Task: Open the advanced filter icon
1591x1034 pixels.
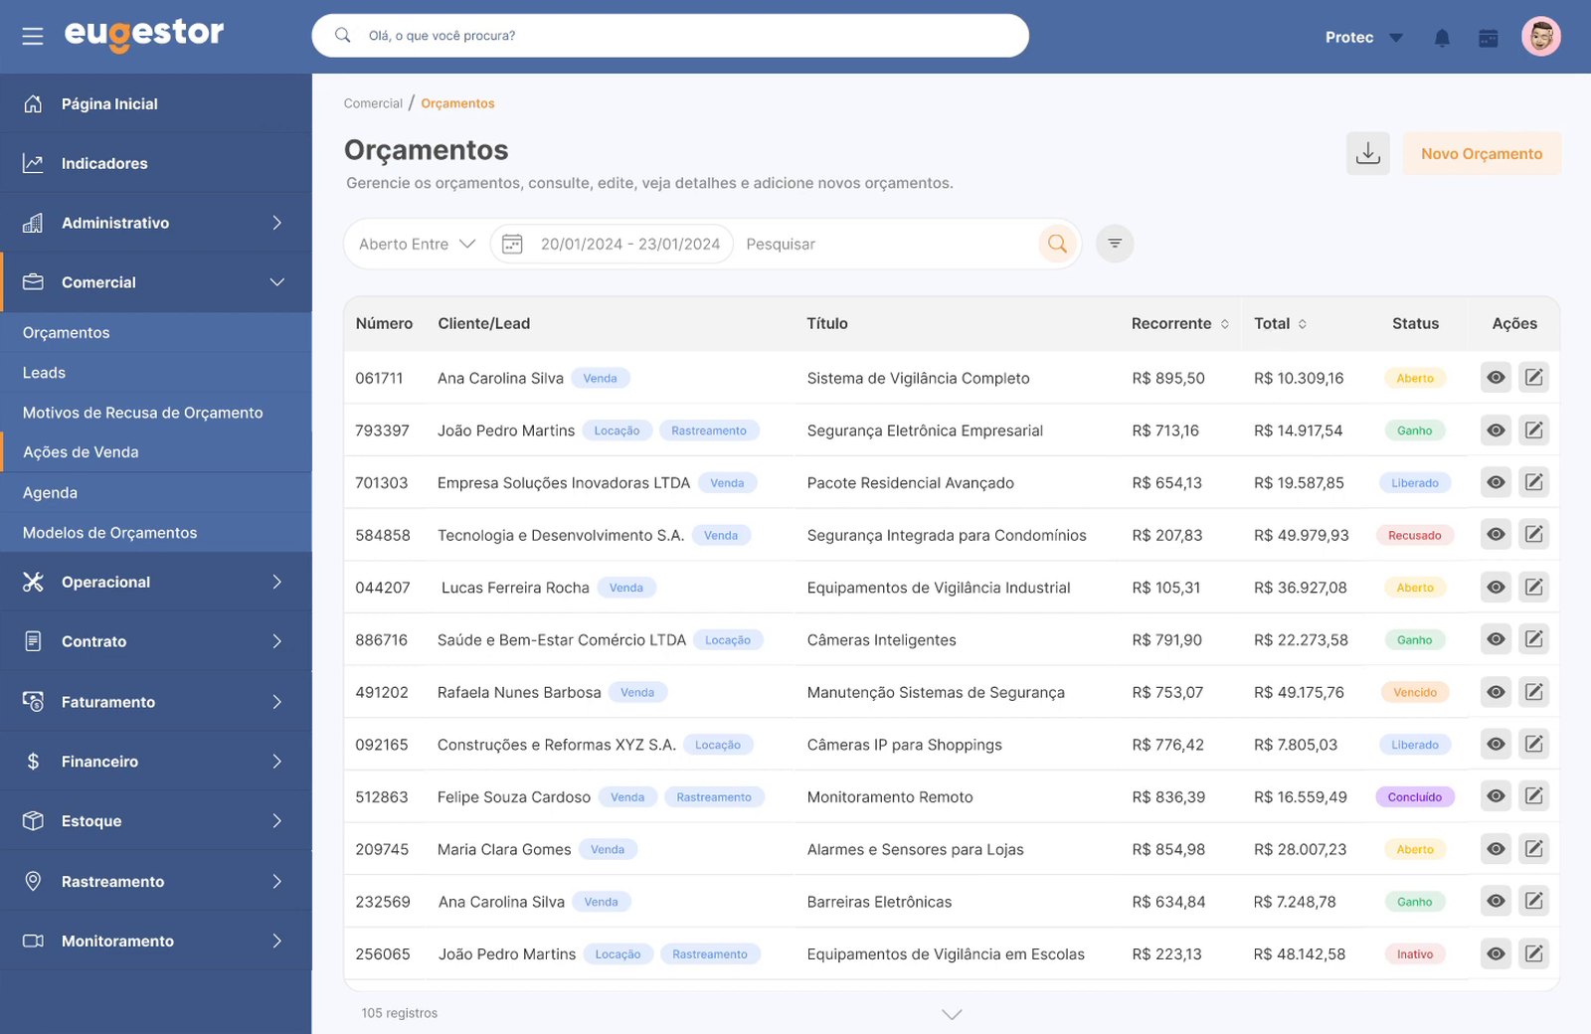Action: point(1115,244)
